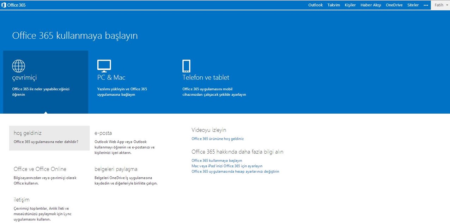The image size is (450, 223).
Task: Switch to the çevrimiçi tab heading
Action: point(24,77)
